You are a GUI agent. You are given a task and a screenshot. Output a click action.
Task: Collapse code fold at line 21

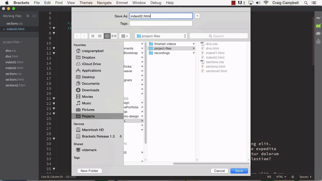[54, 99]
